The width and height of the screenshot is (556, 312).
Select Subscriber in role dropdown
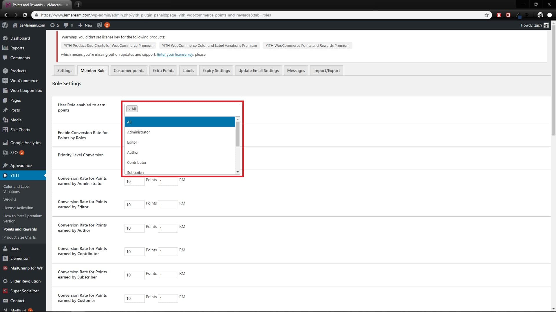180,172
